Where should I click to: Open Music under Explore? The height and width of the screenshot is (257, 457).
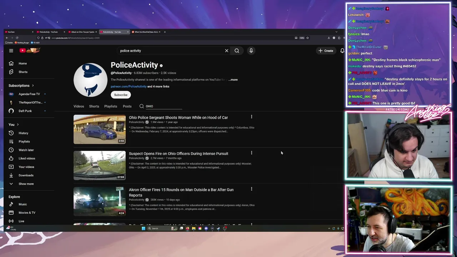tap(22, 204)
